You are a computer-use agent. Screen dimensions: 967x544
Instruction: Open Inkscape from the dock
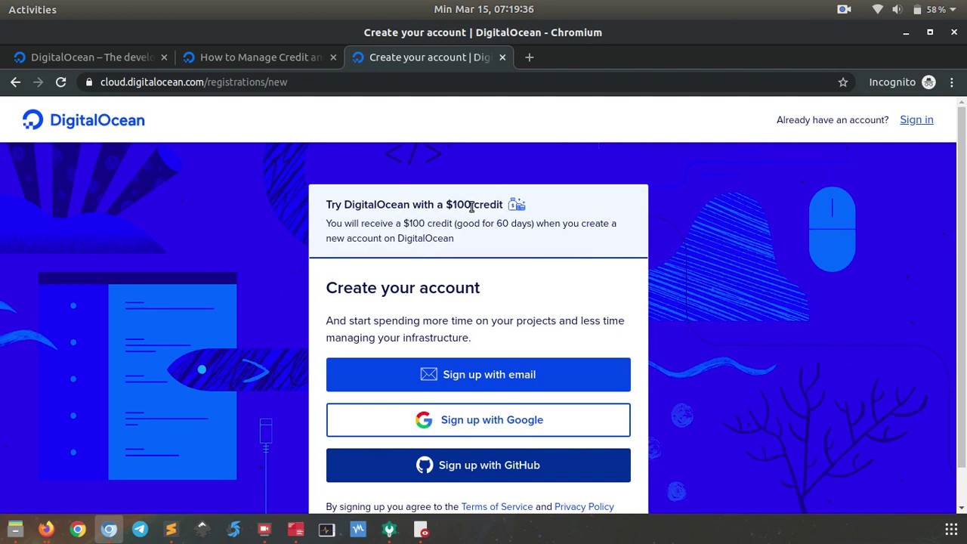pos(202,530)
